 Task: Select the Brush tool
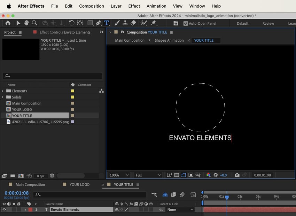117,23
